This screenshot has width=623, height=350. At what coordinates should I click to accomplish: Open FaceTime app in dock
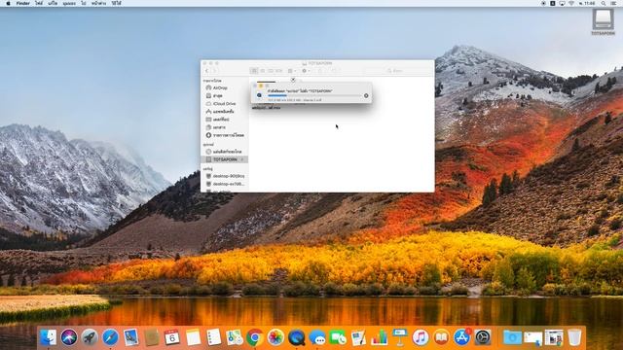pos(338,337)
